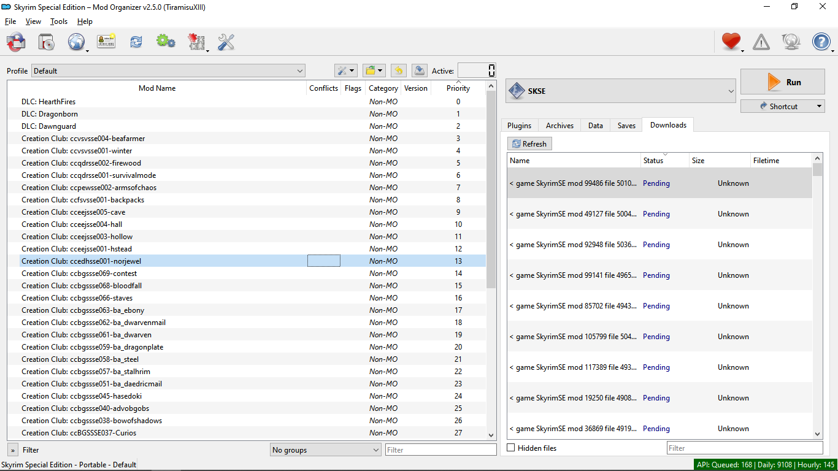
Task: Open executables editor green gears icon
Action: (165, 42)
